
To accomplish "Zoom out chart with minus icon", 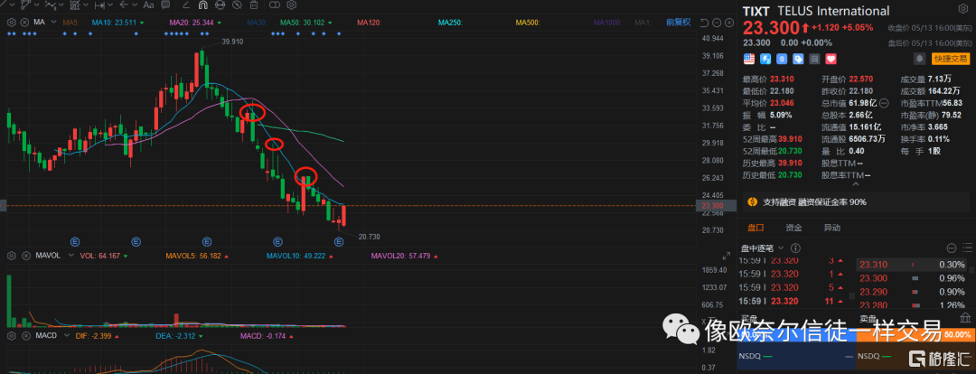I will coord(717,23).
